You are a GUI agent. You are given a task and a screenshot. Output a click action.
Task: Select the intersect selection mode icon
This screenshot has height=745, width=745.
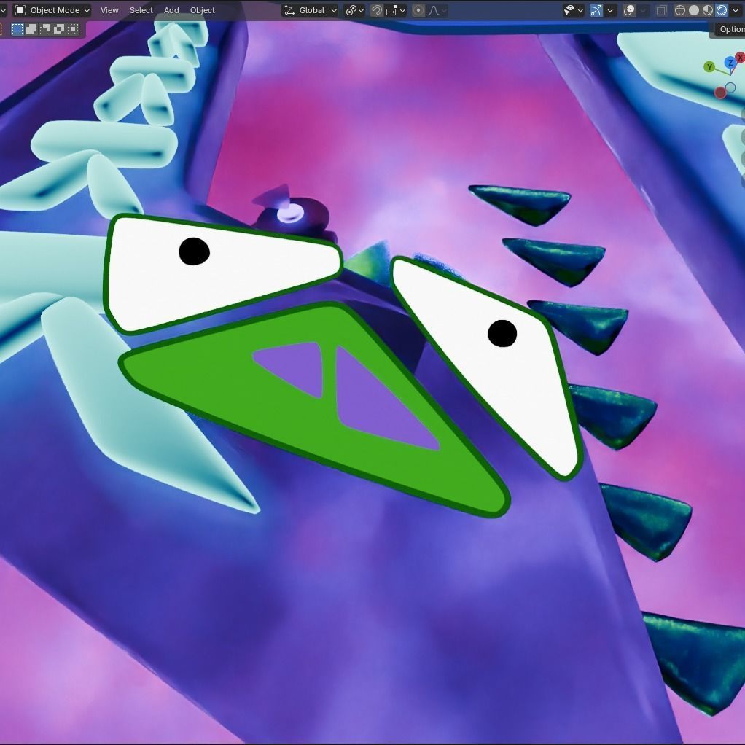(73, 29)
